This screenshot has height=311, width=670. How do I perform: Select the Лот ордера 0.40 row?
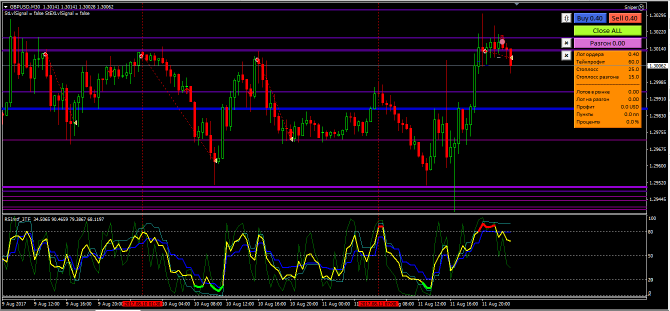(607, 54)
